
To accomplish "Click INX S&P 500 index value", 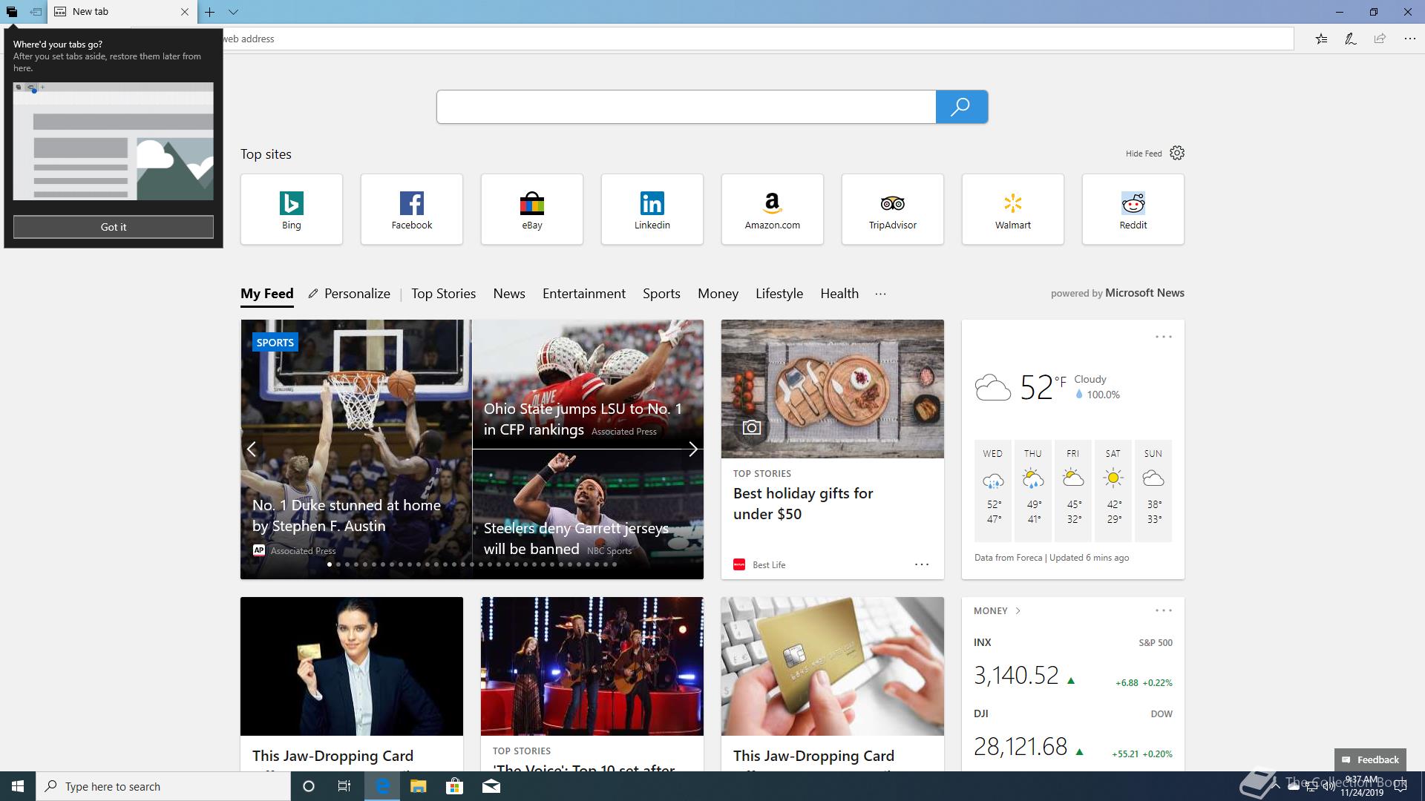I will pyautogui.click(x=1016, y=675).
